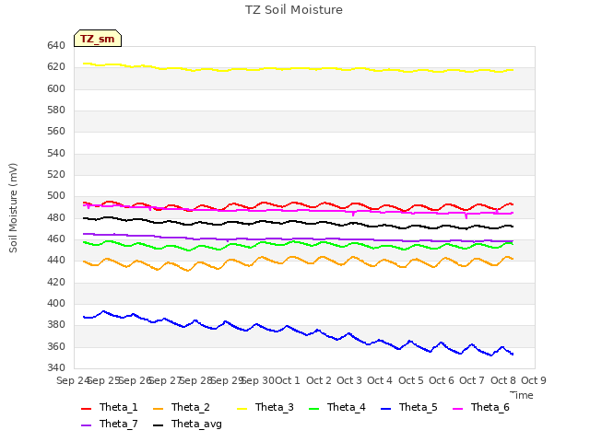
Task: Click the Oct 6 x-axis date label
Action: coord(442,380)
